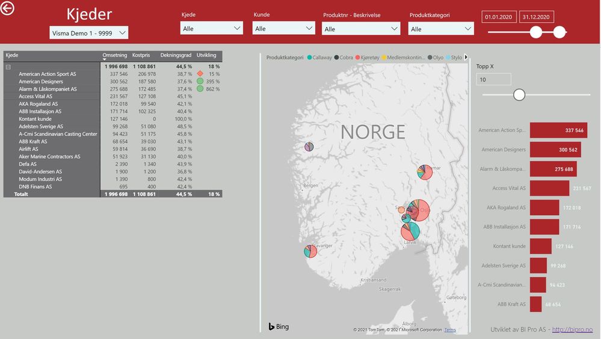
Task: Click the right date slider handle
Action: click(x=559, y=32)
